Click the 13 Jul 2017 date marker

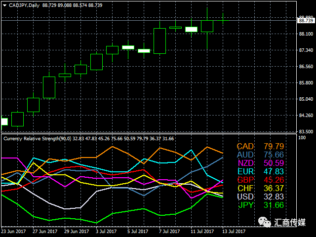tap(234, 232)
